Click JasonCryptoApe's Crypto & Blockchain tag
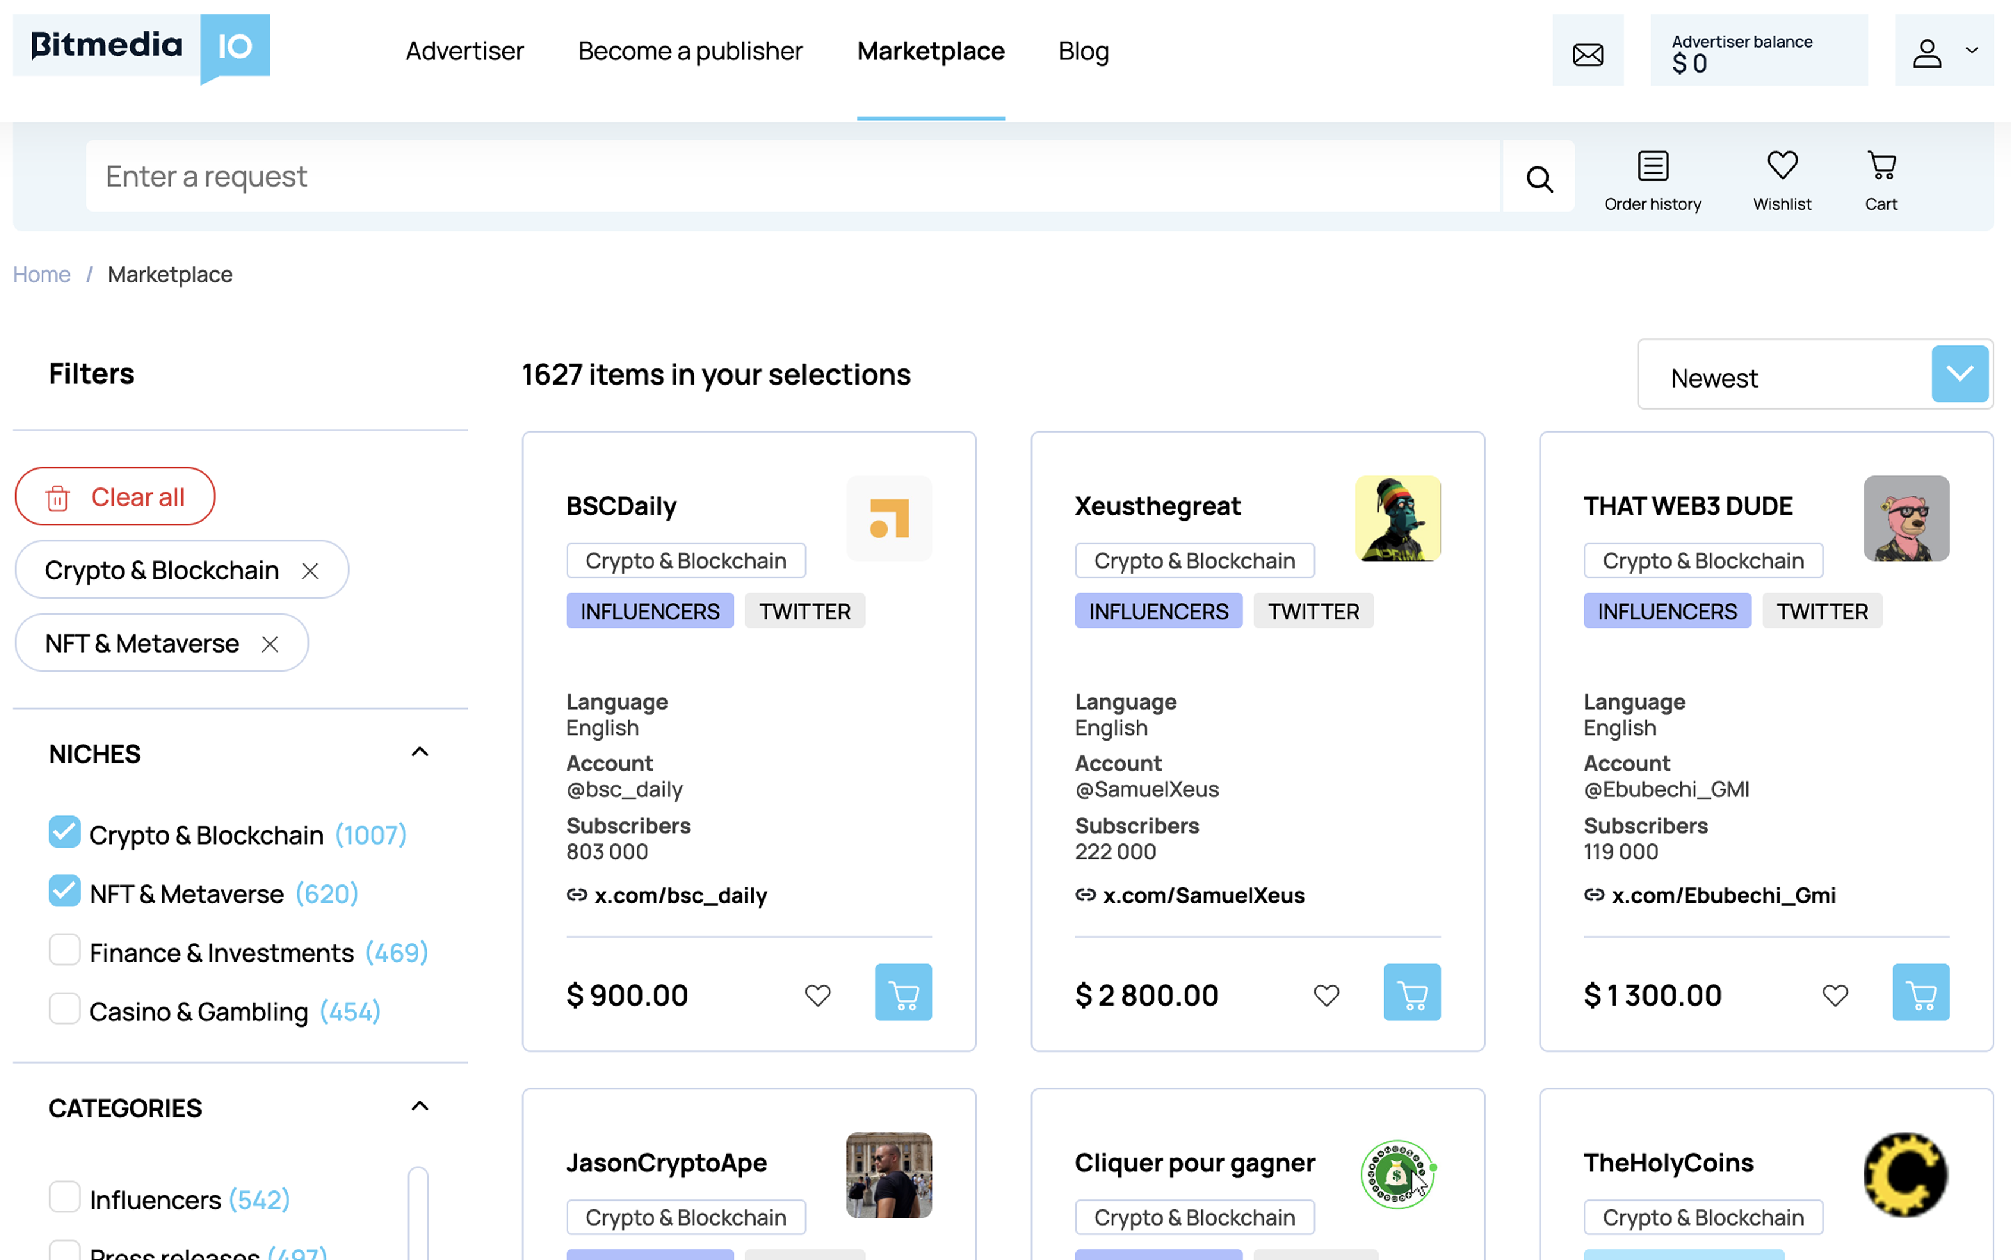The image size is (2011, 1260). [x=686, y=1218]
